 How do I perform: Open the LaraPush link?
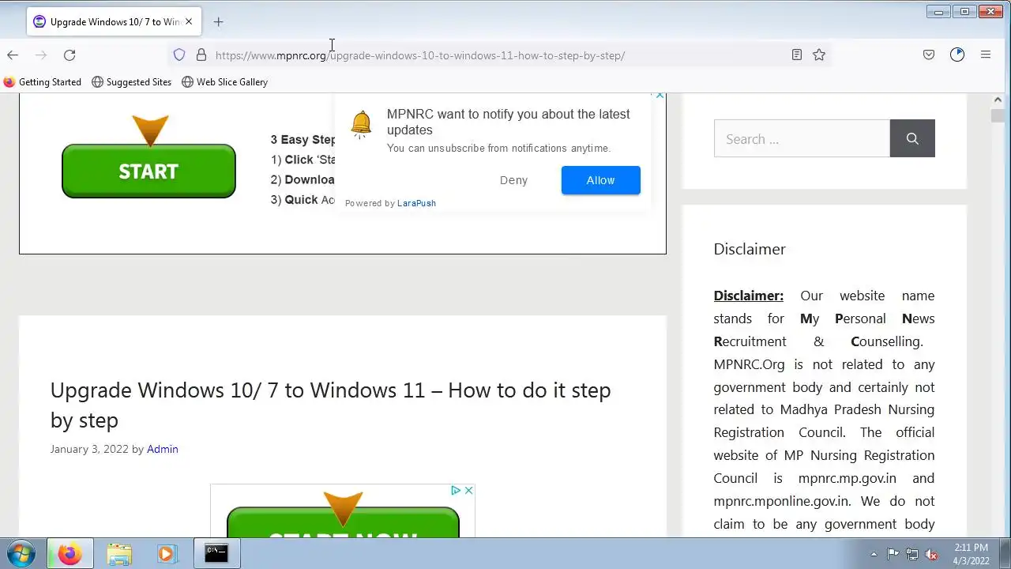pos(416,203)
